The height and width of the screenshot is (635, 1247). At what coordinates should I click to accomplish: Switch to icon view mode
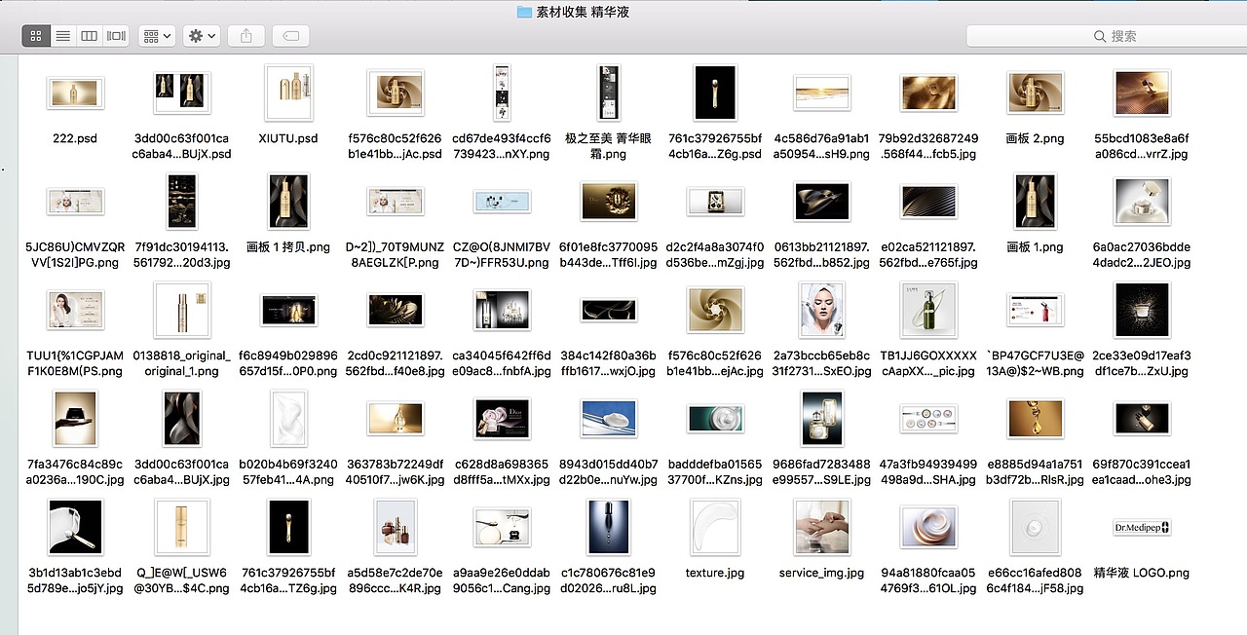pyautogui.click(x=36, y=35)
